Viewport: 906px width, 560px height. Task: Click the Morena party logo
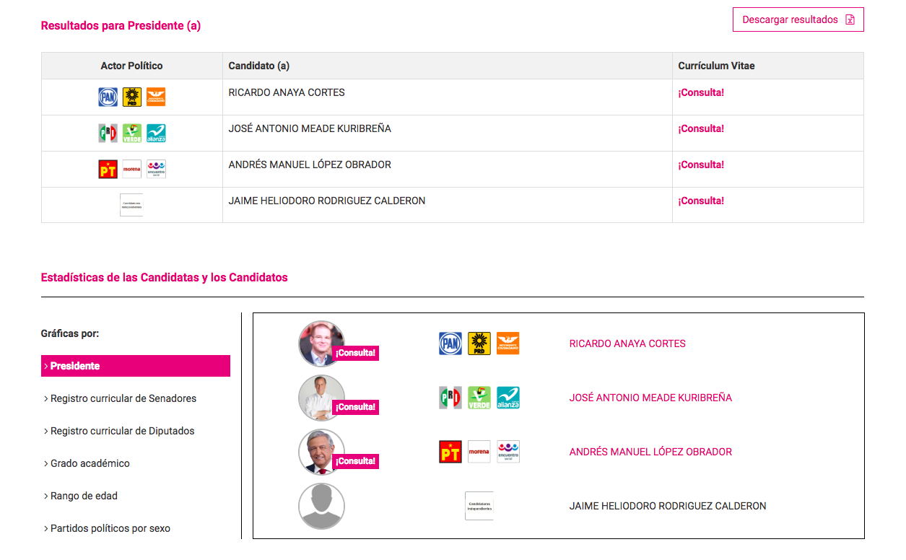click(131, 169)
